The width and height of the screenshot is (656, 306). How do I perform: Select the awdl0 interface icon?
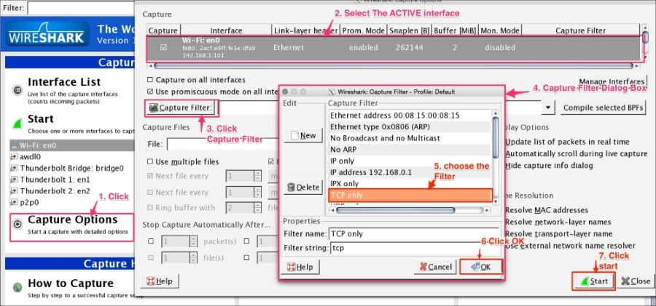click(15, 157)
